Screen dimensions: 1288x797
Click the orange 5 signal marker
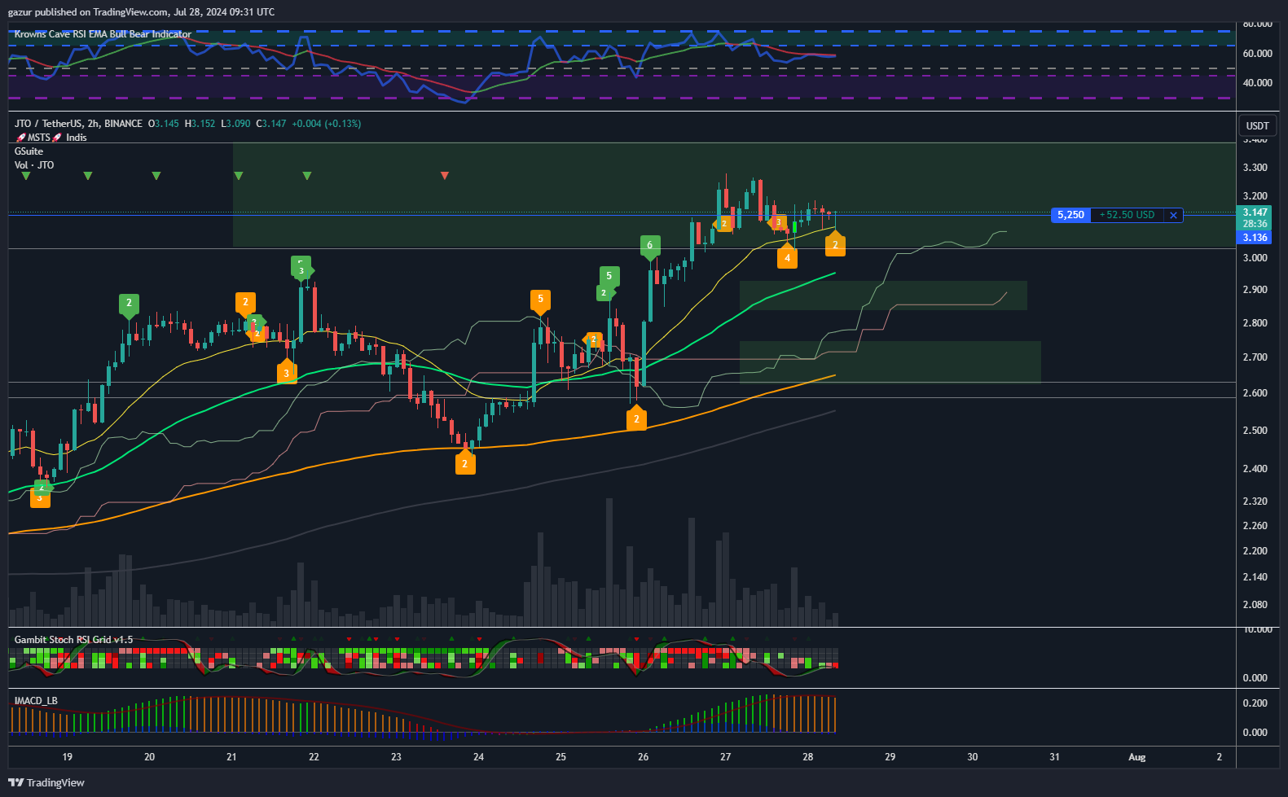pyautogui.click(x=539, y=300)
